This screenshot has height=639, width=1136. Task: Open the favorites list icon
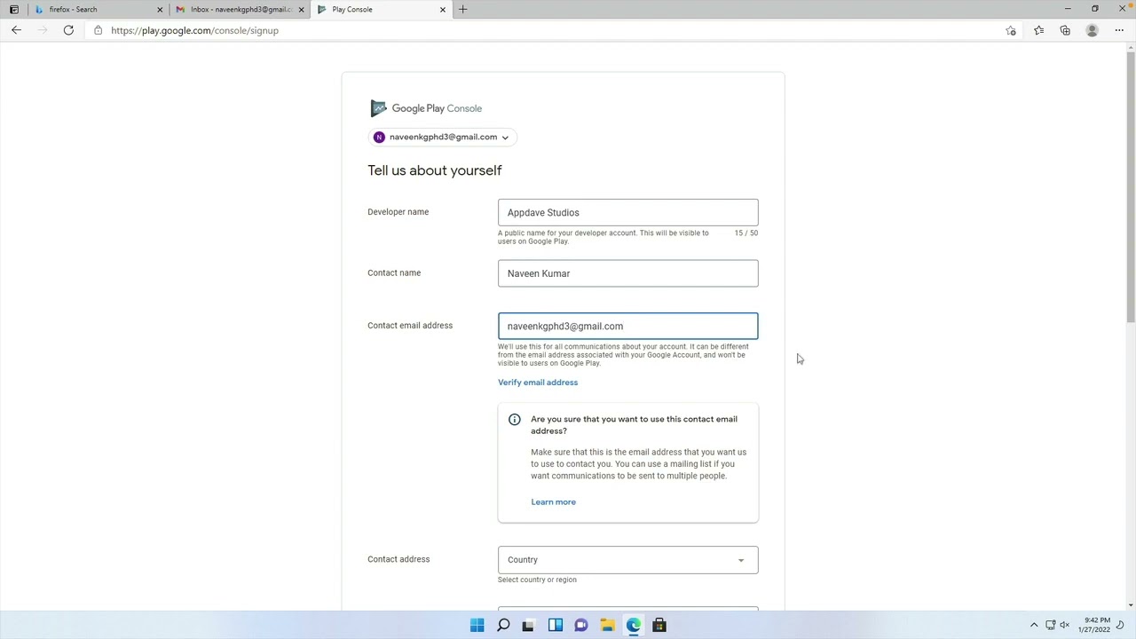tap(1038, 30)
